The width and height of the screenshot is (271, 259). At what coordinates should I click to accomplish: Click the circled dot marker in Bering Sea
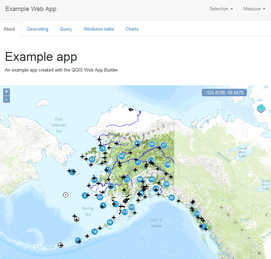point(65,195)
